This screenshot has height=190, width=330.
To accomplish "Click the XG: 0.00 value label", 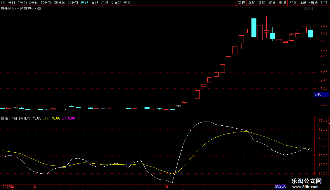I will pos(68,118).
